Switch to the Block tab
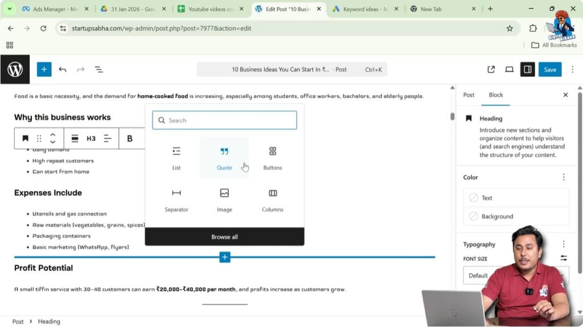The height and width of the screenshot is (327, 583). [496, 95]
